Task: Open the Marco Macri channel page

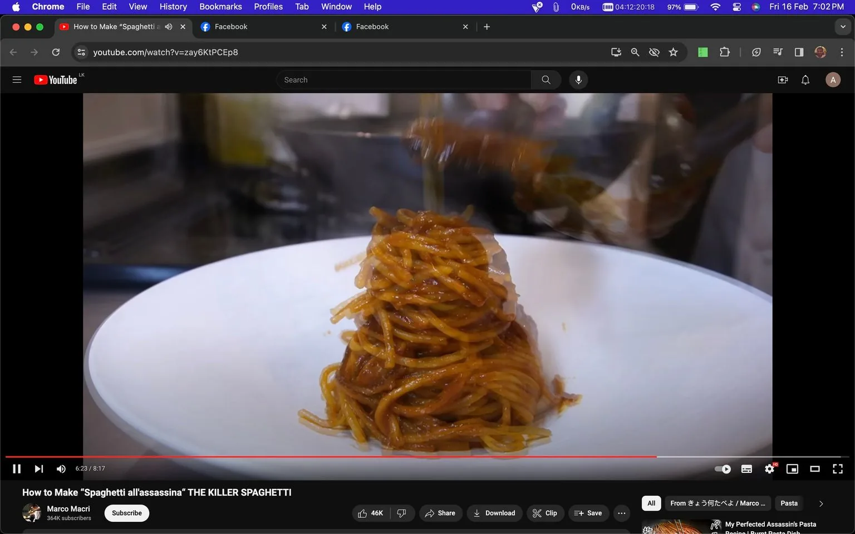Action: [68, 508]
